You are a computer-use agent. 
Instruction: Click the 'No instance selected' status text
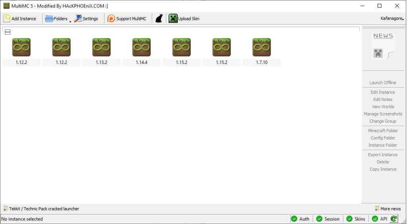point(22,219)
